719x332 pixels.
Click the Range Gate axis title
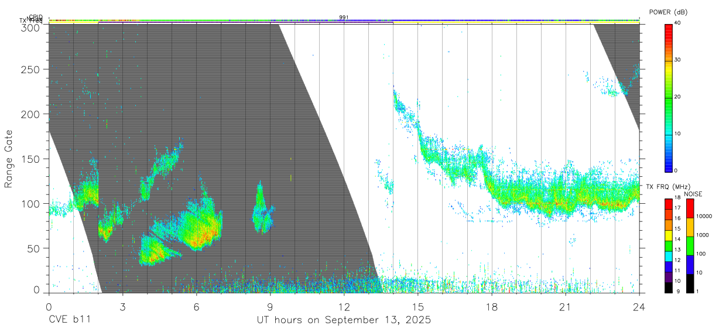(9, 159)
